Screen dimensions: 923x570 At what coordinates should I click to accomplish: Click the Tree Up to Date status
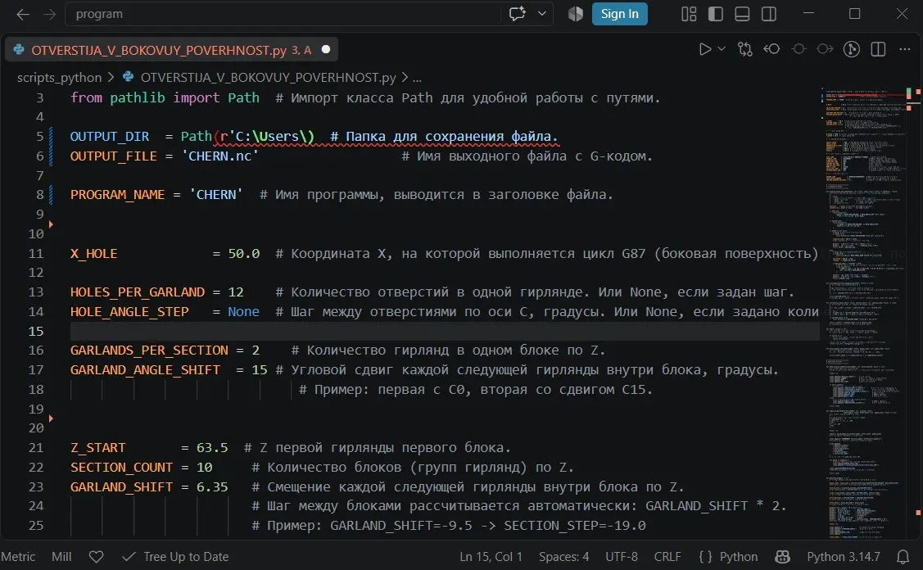(175, 556)
